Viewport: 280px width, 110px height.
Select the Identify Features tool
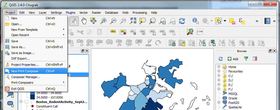[x=196, y=21]
